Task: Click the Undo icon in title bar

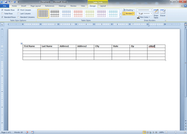Action: [x=10, y=2]
